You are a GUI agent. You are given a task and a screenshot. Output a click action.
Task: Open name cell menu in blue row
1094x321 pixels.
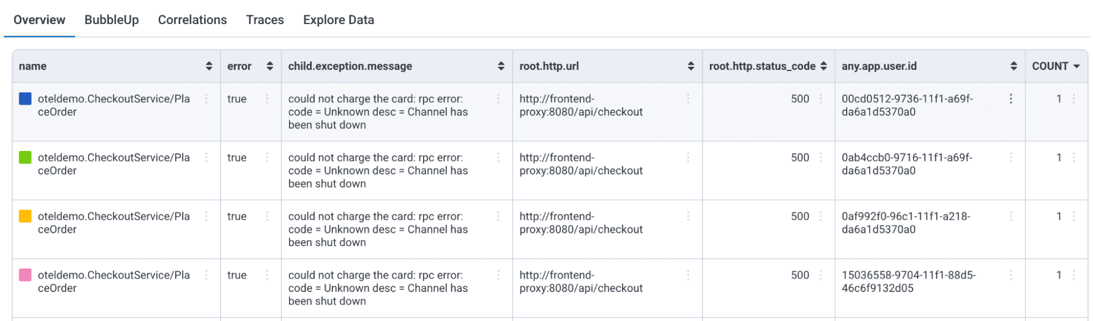click(206, 98)
